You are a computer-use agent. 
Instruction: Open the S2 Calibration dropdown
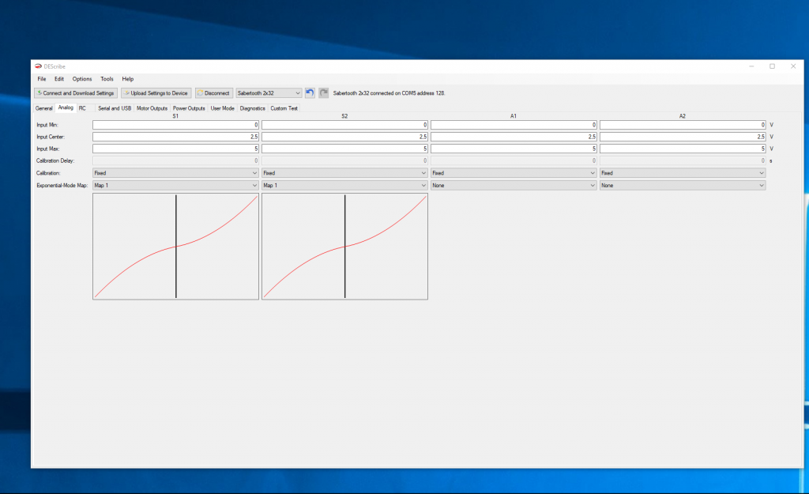344,173
